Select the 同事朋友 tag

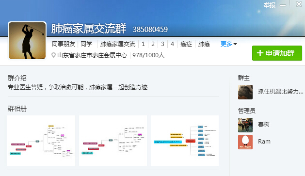[x=64, y=44]
